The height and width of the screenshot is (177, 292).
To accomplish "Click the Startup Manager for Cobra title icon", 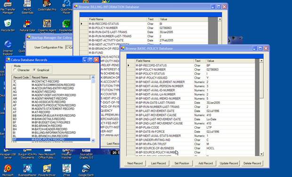I will coord(28,38).
